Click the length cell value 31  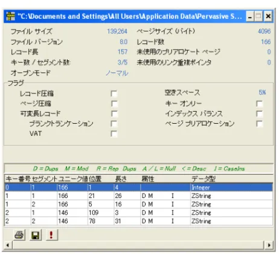[x=118, y=221]
